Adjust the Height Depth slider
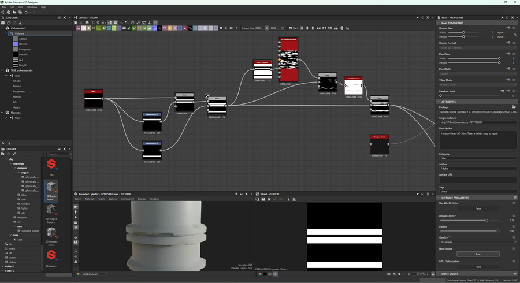 [x=486, y=220]
